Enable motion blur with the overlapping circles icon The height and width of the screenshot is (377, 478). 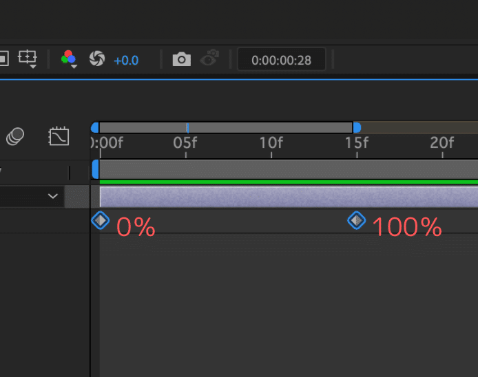(x=15, y=136)
